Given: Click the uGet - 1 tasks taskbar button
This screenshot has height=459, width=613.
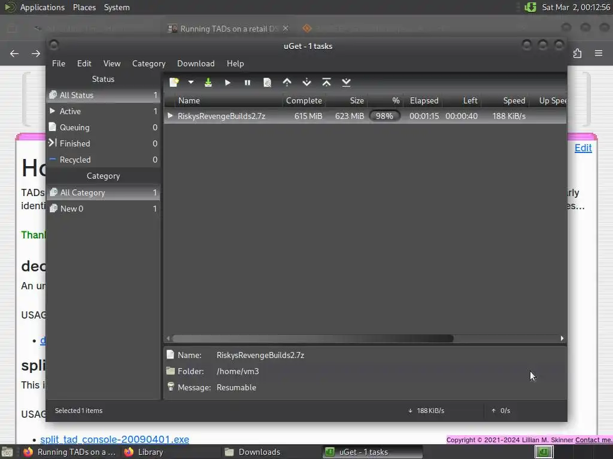Looking at the screenshot, I should coord(372,452).
